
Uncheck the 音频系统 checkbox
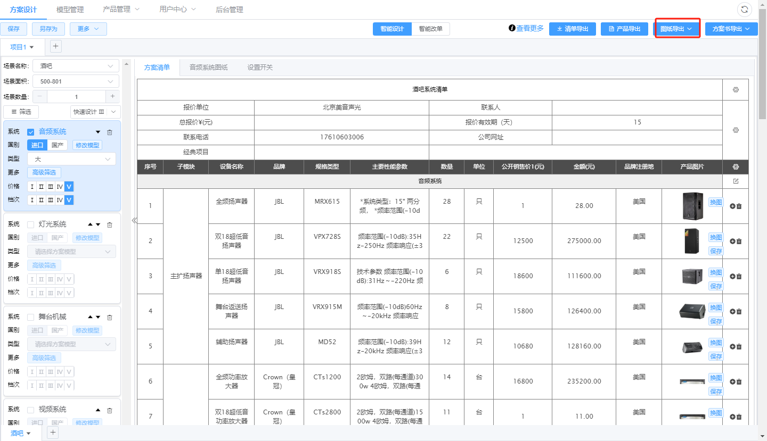pos(31,132)
